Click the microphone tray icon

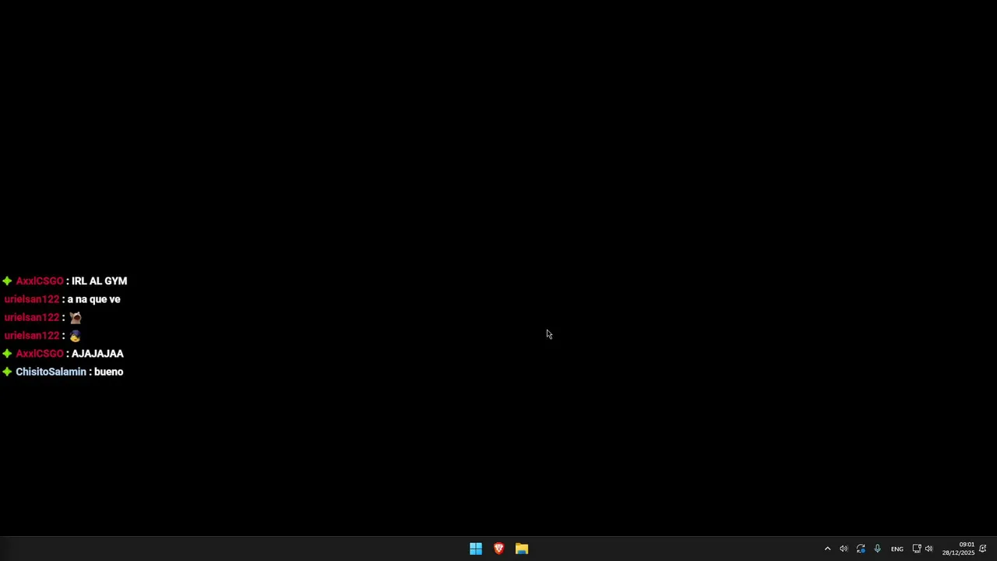(x=877, y=549)
